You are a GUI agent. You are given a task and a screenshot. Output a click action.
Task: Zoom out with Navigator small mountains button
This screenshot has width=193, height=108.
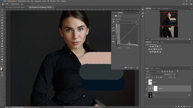coord(152,39)
